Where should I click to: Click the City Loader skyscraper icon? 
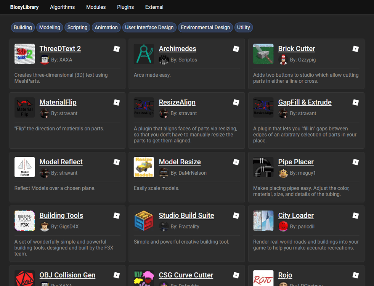(x=263, y=220)
